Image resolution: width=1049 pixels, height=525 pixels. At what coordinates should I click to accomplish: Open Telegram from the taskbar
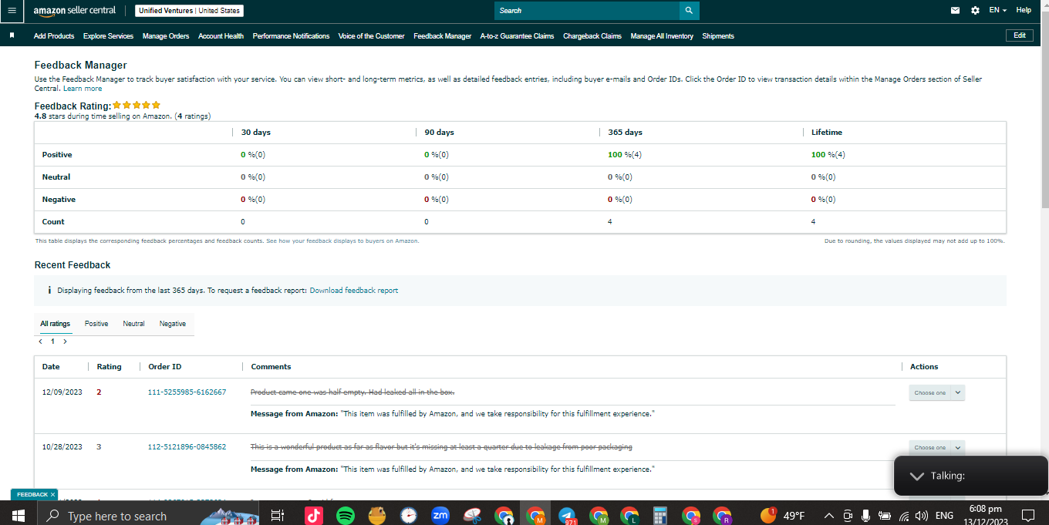[x=567, y=516]
